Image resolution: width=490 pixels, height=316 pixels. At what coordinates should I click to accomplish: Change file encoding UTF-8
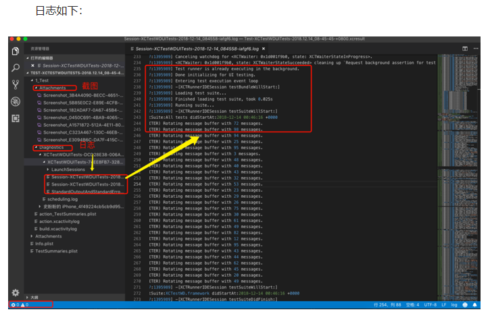tap(431, 305)
